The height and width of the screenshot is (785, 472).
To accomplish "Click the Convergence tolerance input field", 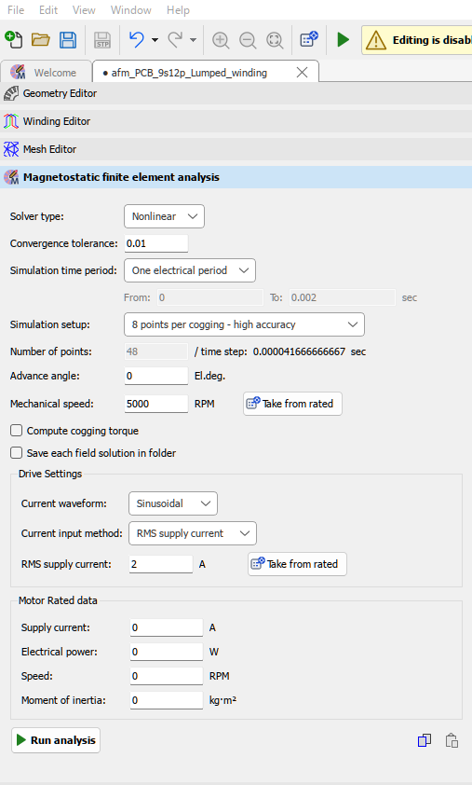I will [x=156, y=243].
